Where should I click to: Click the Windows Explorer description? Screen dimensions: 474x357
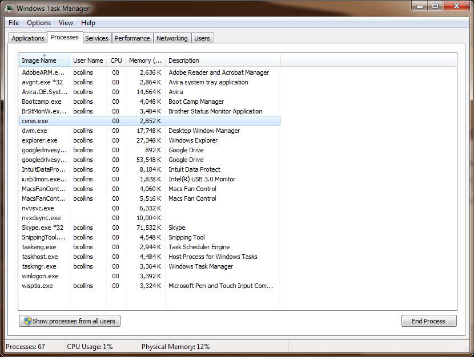click(193, 140)
